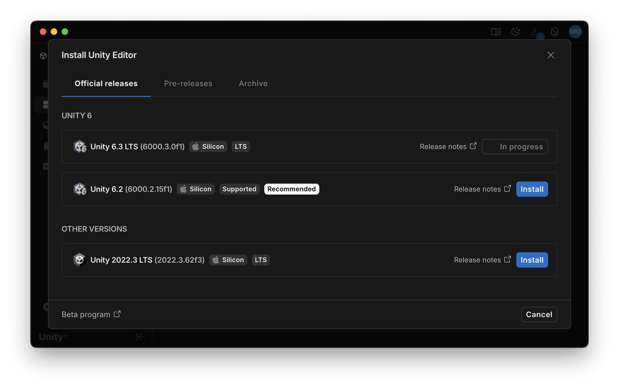The height and width of the screenshot is (388, 619).
Task: Open the WG account avatar
Action: (575, 31)
